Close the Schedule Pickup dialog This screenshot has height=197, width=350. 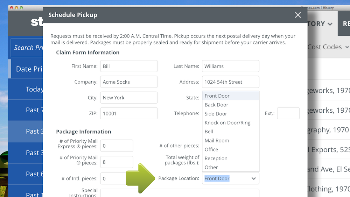[298, 15]
